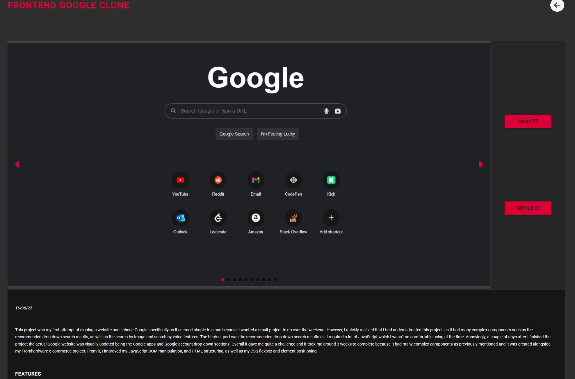Screen dimensions: 575x379
Task: Select the first carousel dot
Action: [x=223, y=280]
